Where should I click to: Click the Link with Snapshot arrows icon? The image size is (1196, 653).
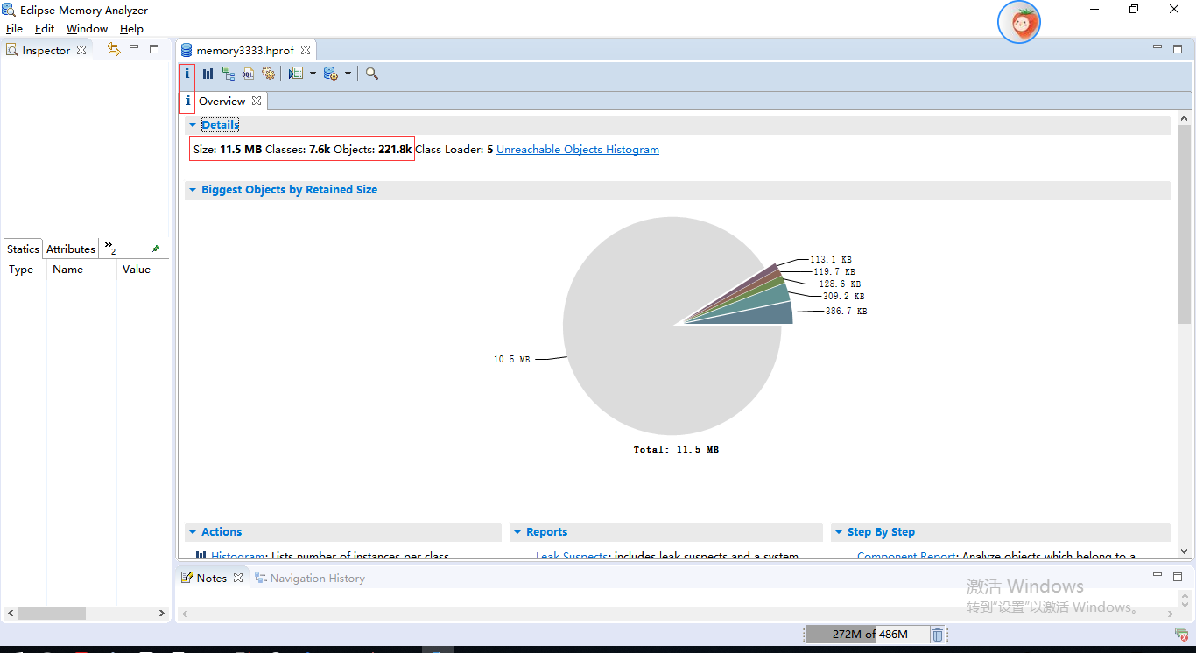(x=115, y=50)
